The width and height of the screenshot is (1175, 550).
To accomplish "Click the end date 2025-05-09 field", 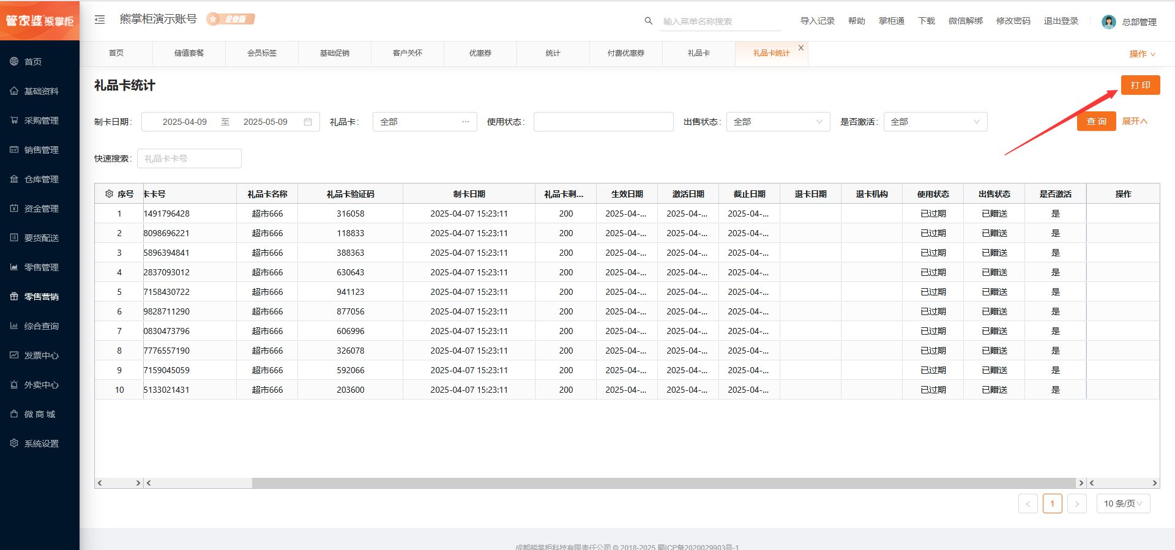I will click(266, 122).
